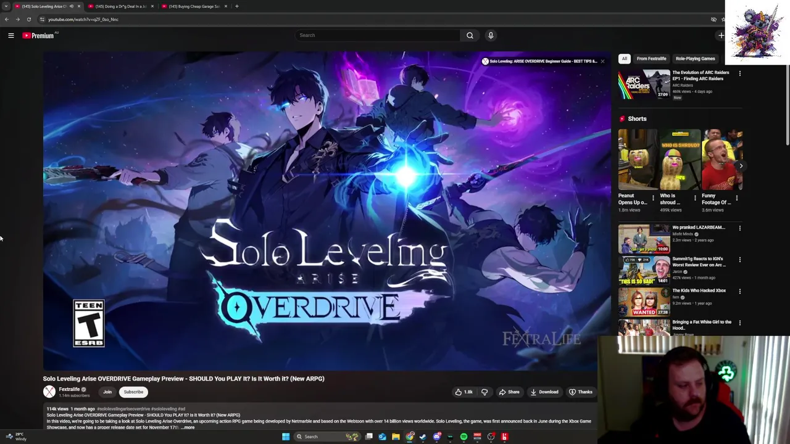The width and height of the screenshot is (790, 444).
Task: Click the Create plus button
Action: tap(721, 35)
